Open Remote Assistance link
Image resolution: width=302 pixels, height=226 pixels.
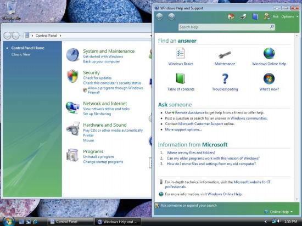pyautogui.click(x=189, y=112)
